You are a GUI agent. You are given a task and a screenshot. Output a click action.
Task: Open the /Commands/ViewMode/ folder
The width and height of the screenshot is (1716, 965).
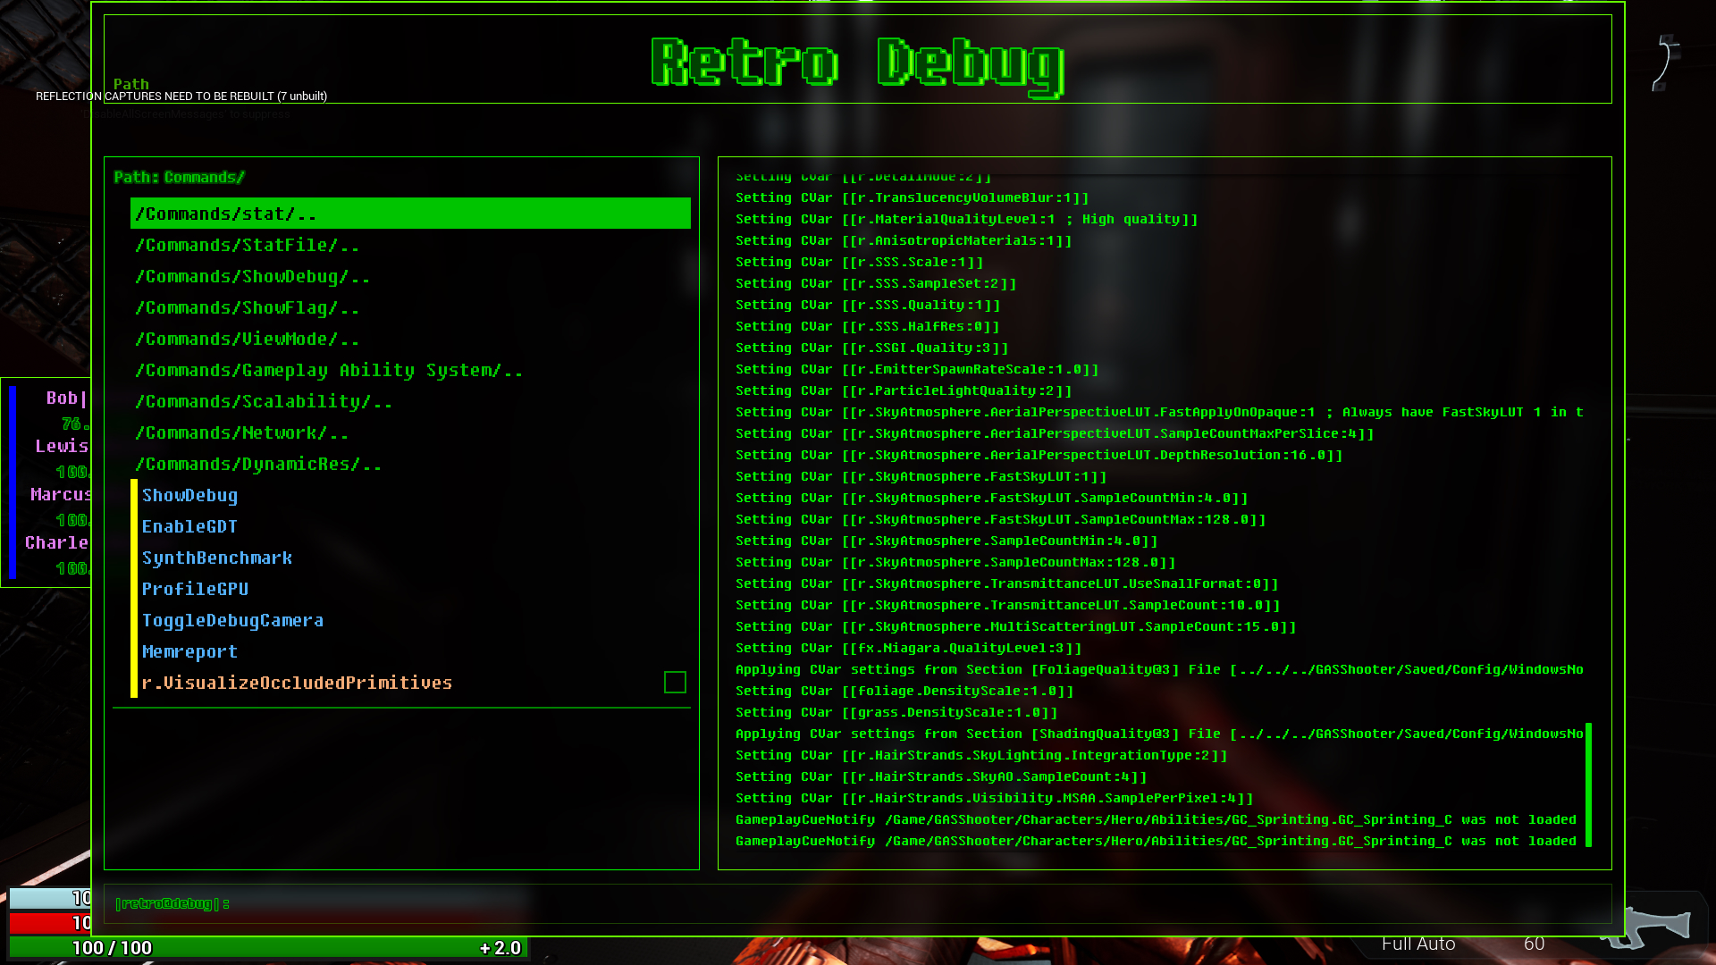click(247, 339)
